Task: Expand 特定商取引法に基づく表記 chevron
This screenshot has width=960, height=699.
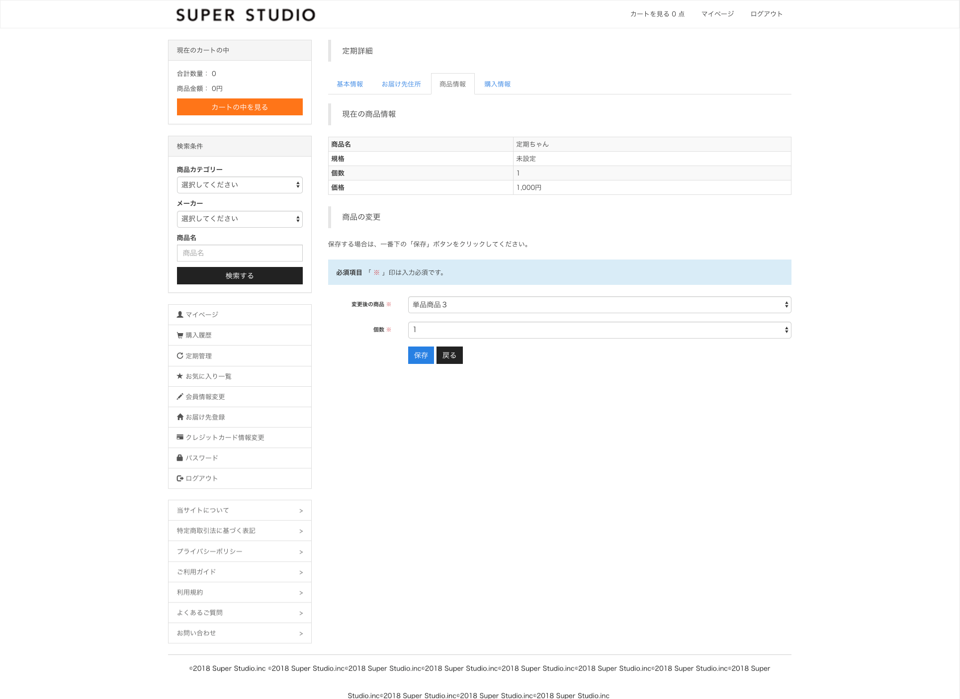Action: pyautogui.click(x=301, y=531)
